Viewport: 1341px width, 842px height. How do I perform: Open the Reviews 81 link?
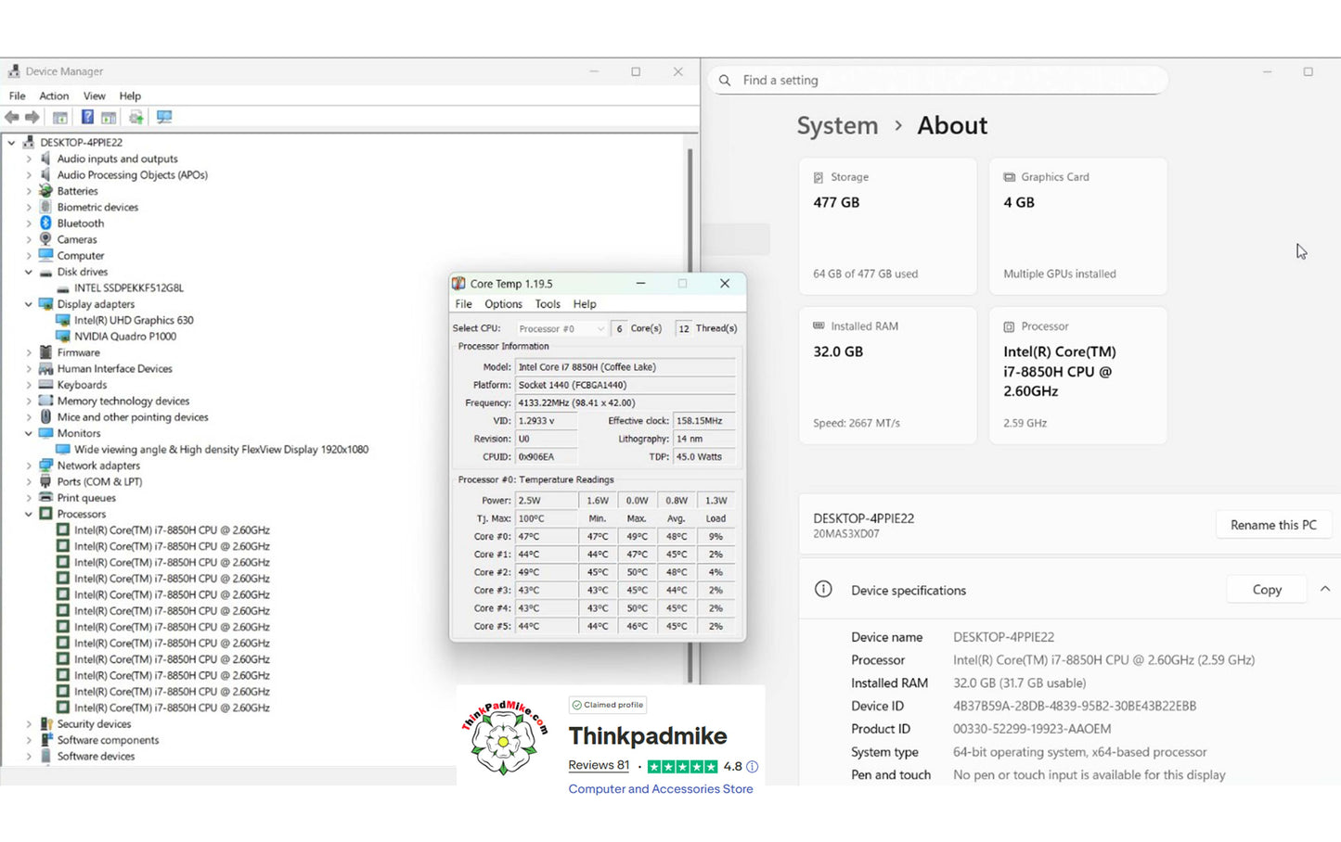pos(599,765)
